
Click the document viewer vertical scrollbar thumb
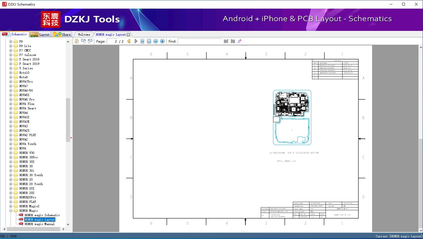(420, 184)
